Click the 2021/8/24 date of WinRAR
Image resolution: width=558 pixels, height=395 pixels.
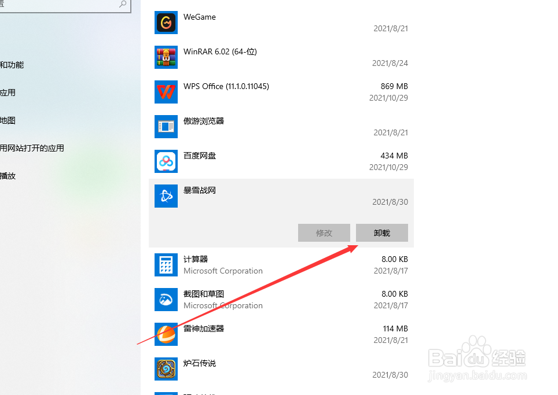390,63
